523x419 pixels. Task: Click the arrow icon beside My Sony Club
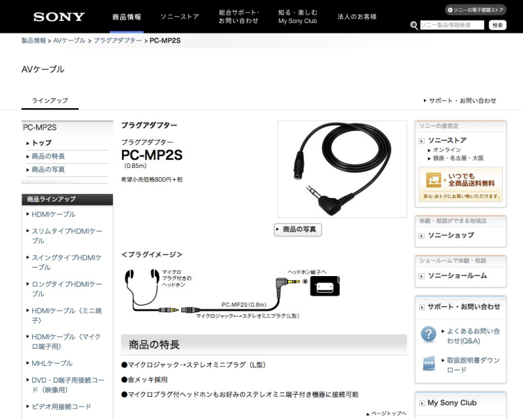pyautogui.click(x=422, y=404)
